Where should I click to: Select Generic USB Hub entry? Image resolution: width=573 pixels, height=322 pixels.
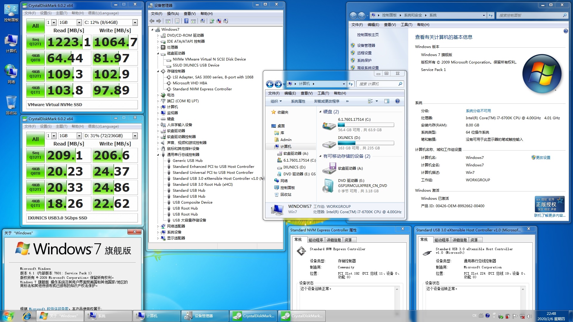coord(187,161)
